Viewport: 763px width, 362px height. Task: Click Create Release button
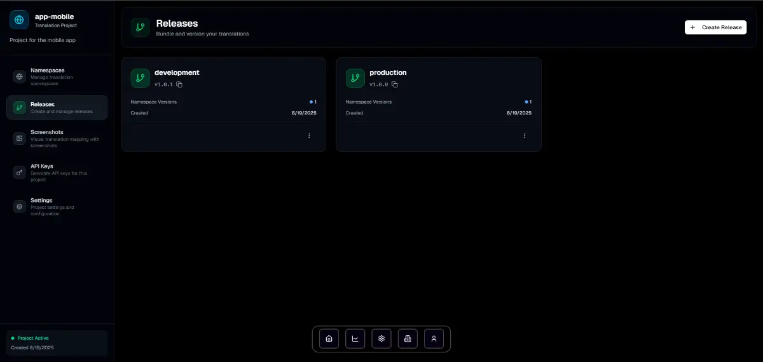click(715, 27)
